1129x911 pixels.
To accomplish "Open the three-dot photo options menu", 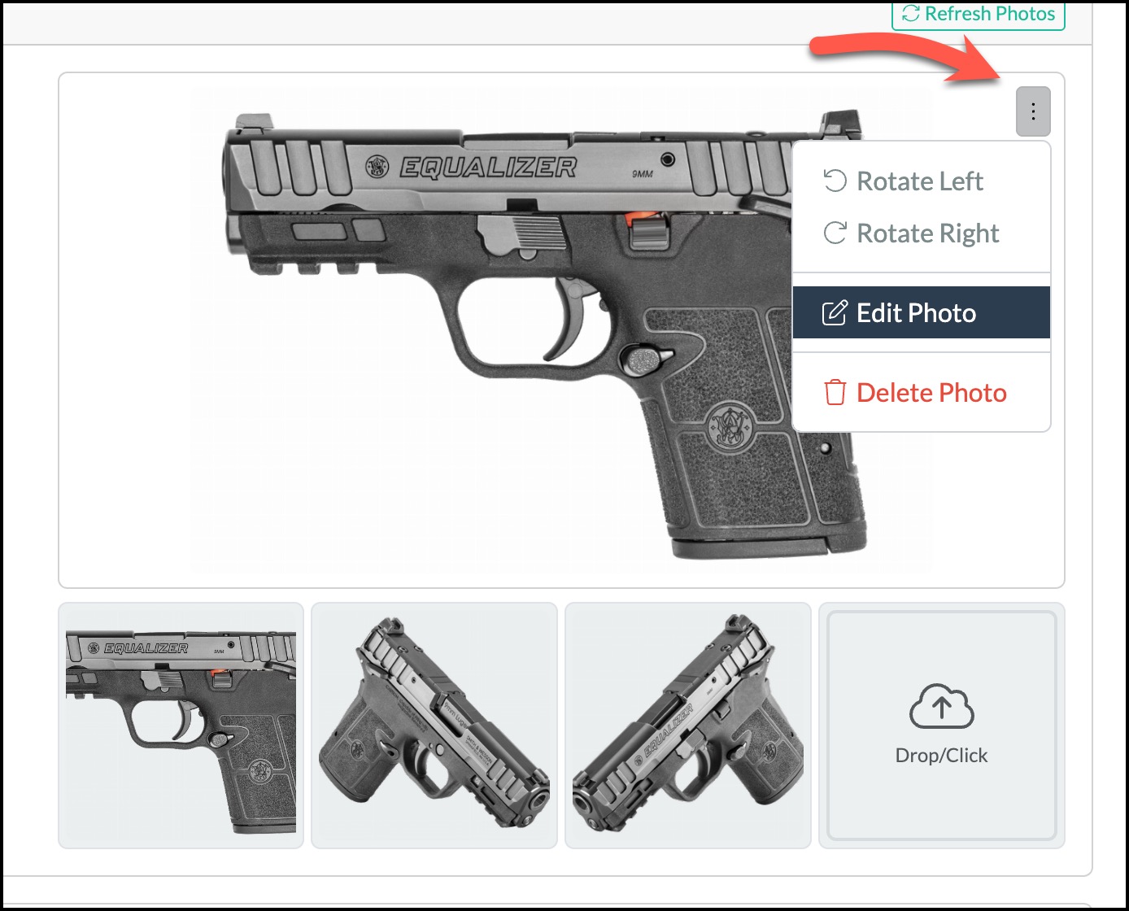I will (x=1033, y=111).
